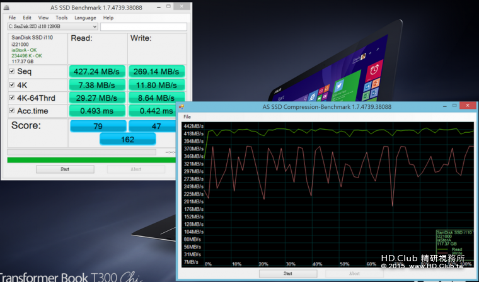Click the Seq read result 427.24 MB/s

pos(97,71)
